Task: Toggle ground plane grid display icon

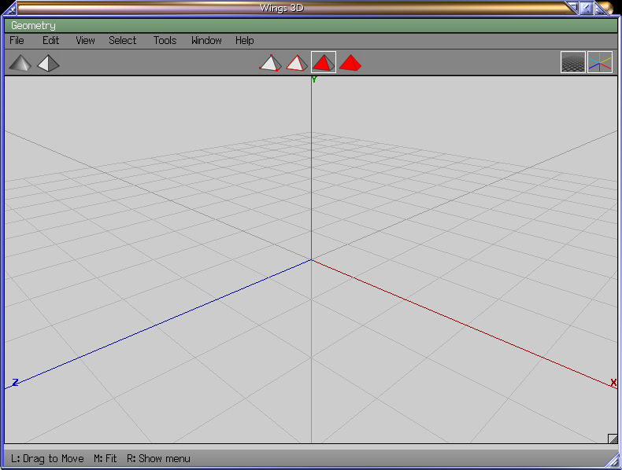Action: [572, 63]
